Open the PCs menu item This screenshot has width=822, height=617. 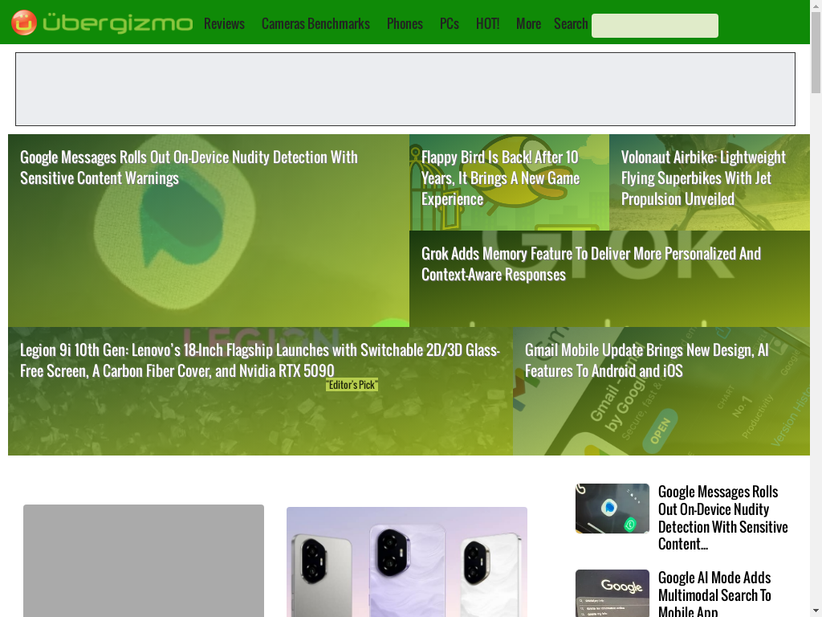coord(450,23)
